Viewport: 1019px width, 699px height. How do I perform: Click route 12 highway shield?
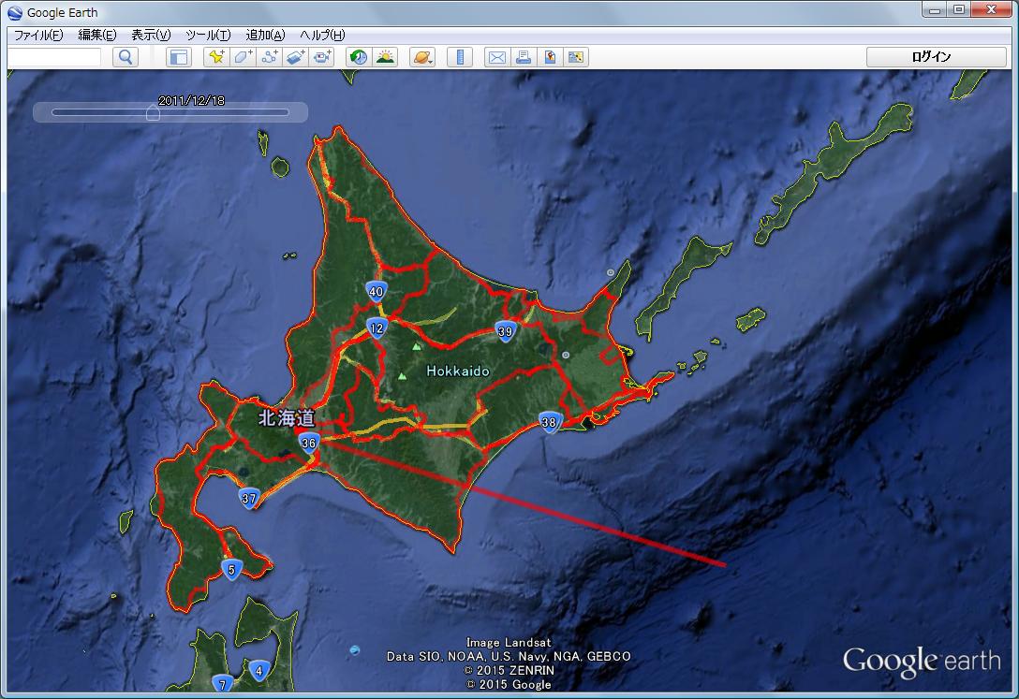point(377,328)
